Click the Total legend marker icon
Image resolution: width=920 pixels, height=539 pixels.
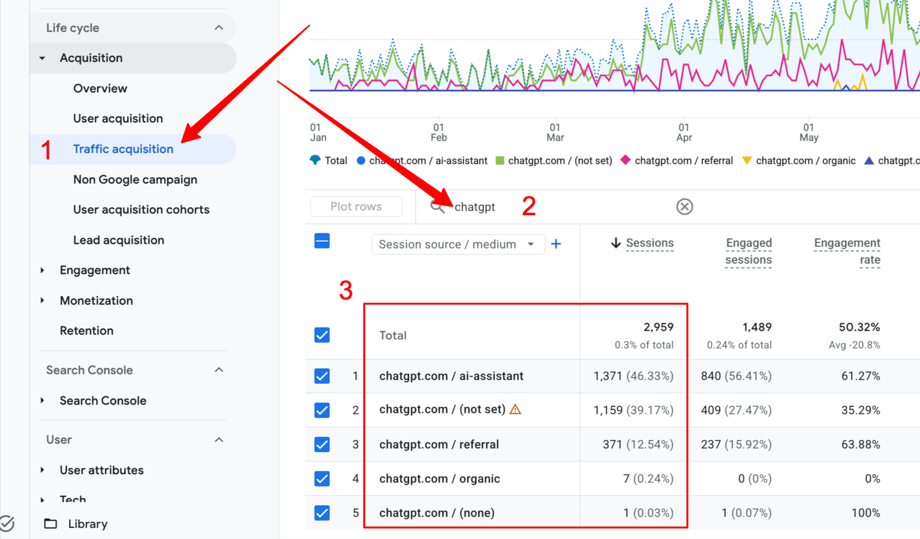point(315,160)
